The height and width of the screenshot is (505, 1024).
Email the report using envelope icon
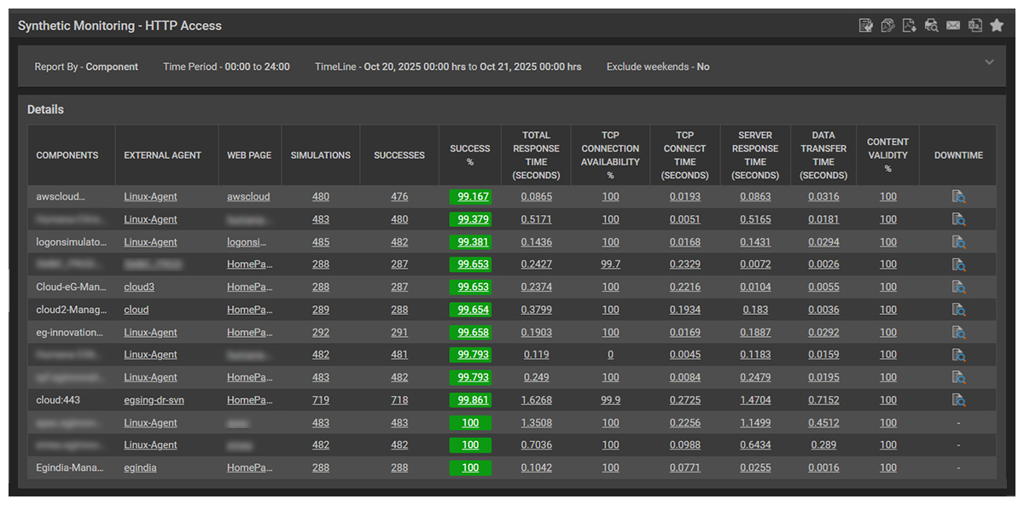click(953, 26)
